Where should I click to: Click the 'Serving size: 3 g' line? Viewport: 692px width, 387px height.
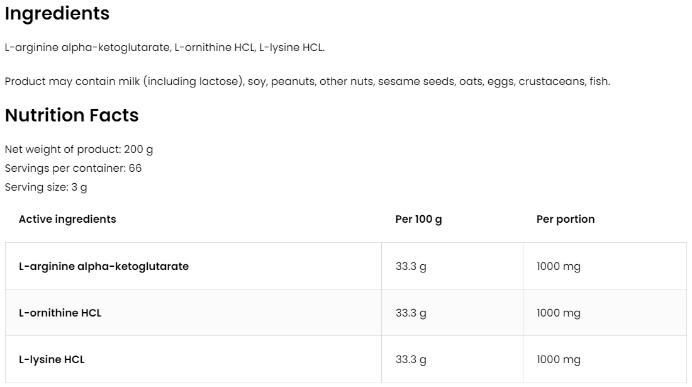pyautogui.click(x=46, y=187)
